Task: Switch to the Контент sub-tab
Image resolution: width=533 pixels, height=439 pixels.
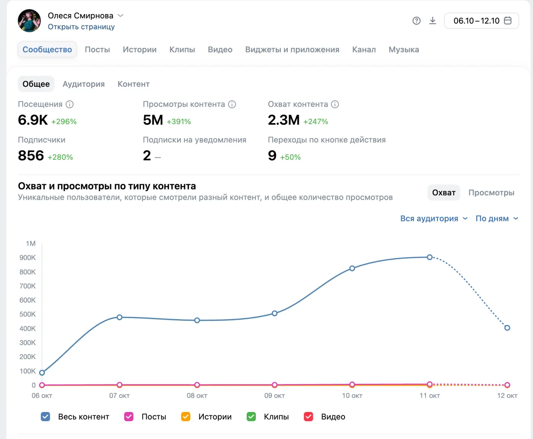Action: (134, 84)
